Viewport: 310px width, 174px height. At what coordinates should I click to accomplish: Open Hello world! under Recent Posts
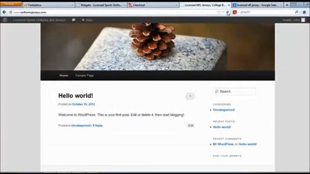(222, 127)
